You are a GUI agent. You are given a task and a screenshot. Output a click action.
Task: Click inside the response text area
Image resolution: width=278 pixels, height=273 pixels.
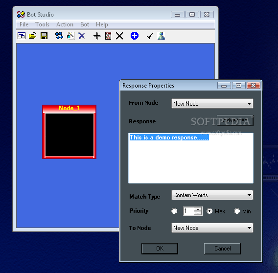pos(191,158)
